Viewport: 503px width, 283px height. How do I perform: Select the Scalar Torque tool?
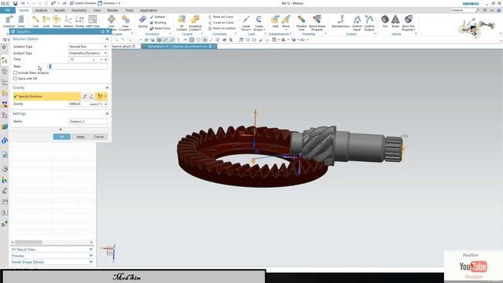coord(259,23)
